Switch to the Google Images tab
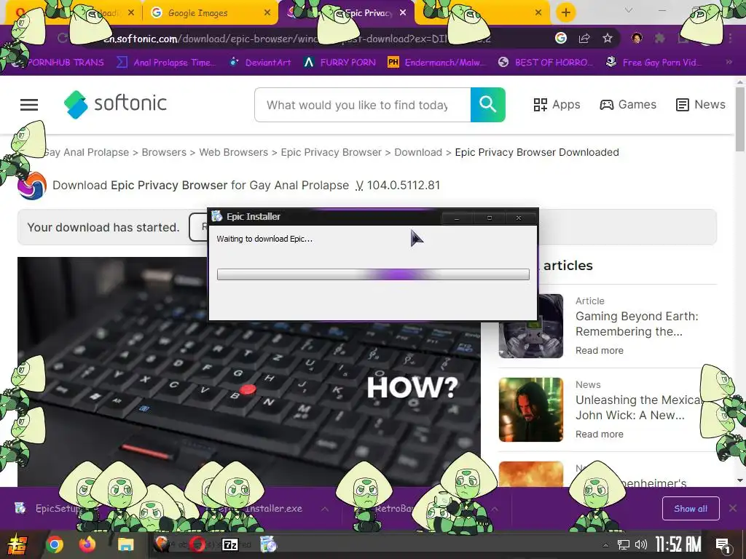The width and height of the screenshot is (746, 559). click(x=209, y=13)
